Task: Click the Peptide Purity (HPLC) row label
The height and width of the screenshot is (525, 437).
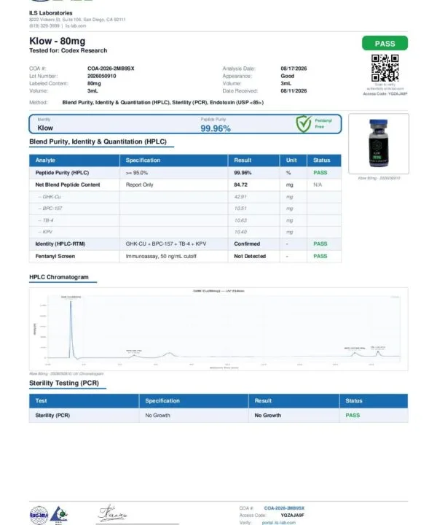Action: tap(62, 173)
